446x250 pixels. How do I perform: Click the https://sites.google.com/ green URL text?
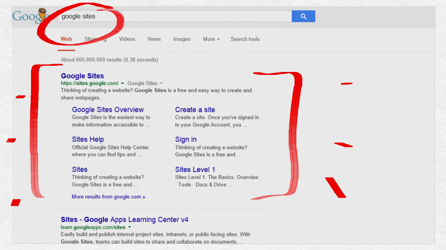tap(89, 83)
